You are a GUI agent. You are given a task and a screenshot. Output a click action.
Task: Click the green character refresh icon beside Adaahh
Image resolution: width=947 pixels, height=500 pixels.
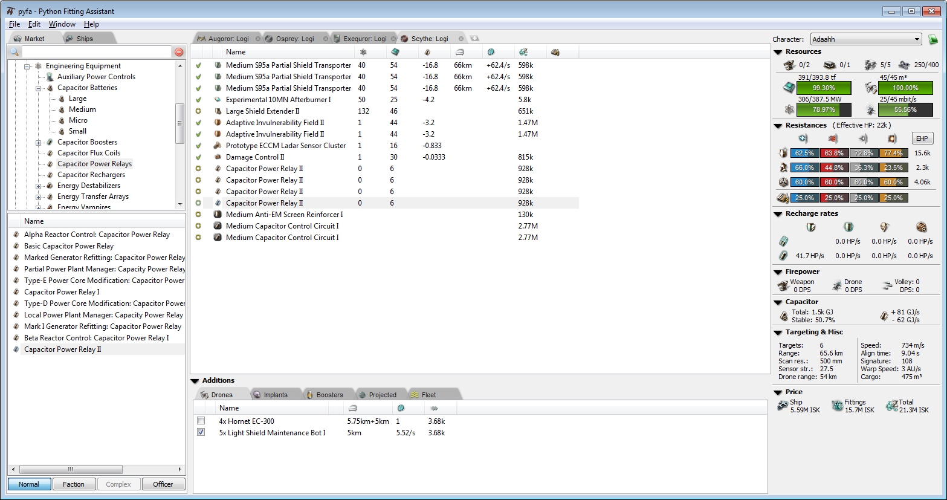coord(933,39)
